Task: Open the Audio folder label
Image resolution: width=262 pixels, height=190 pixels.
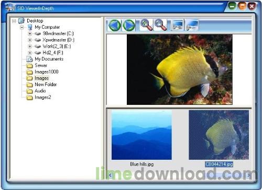Action: 40,91
